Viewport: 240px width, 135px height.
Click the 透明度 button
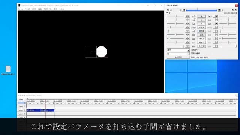point(201,31)
